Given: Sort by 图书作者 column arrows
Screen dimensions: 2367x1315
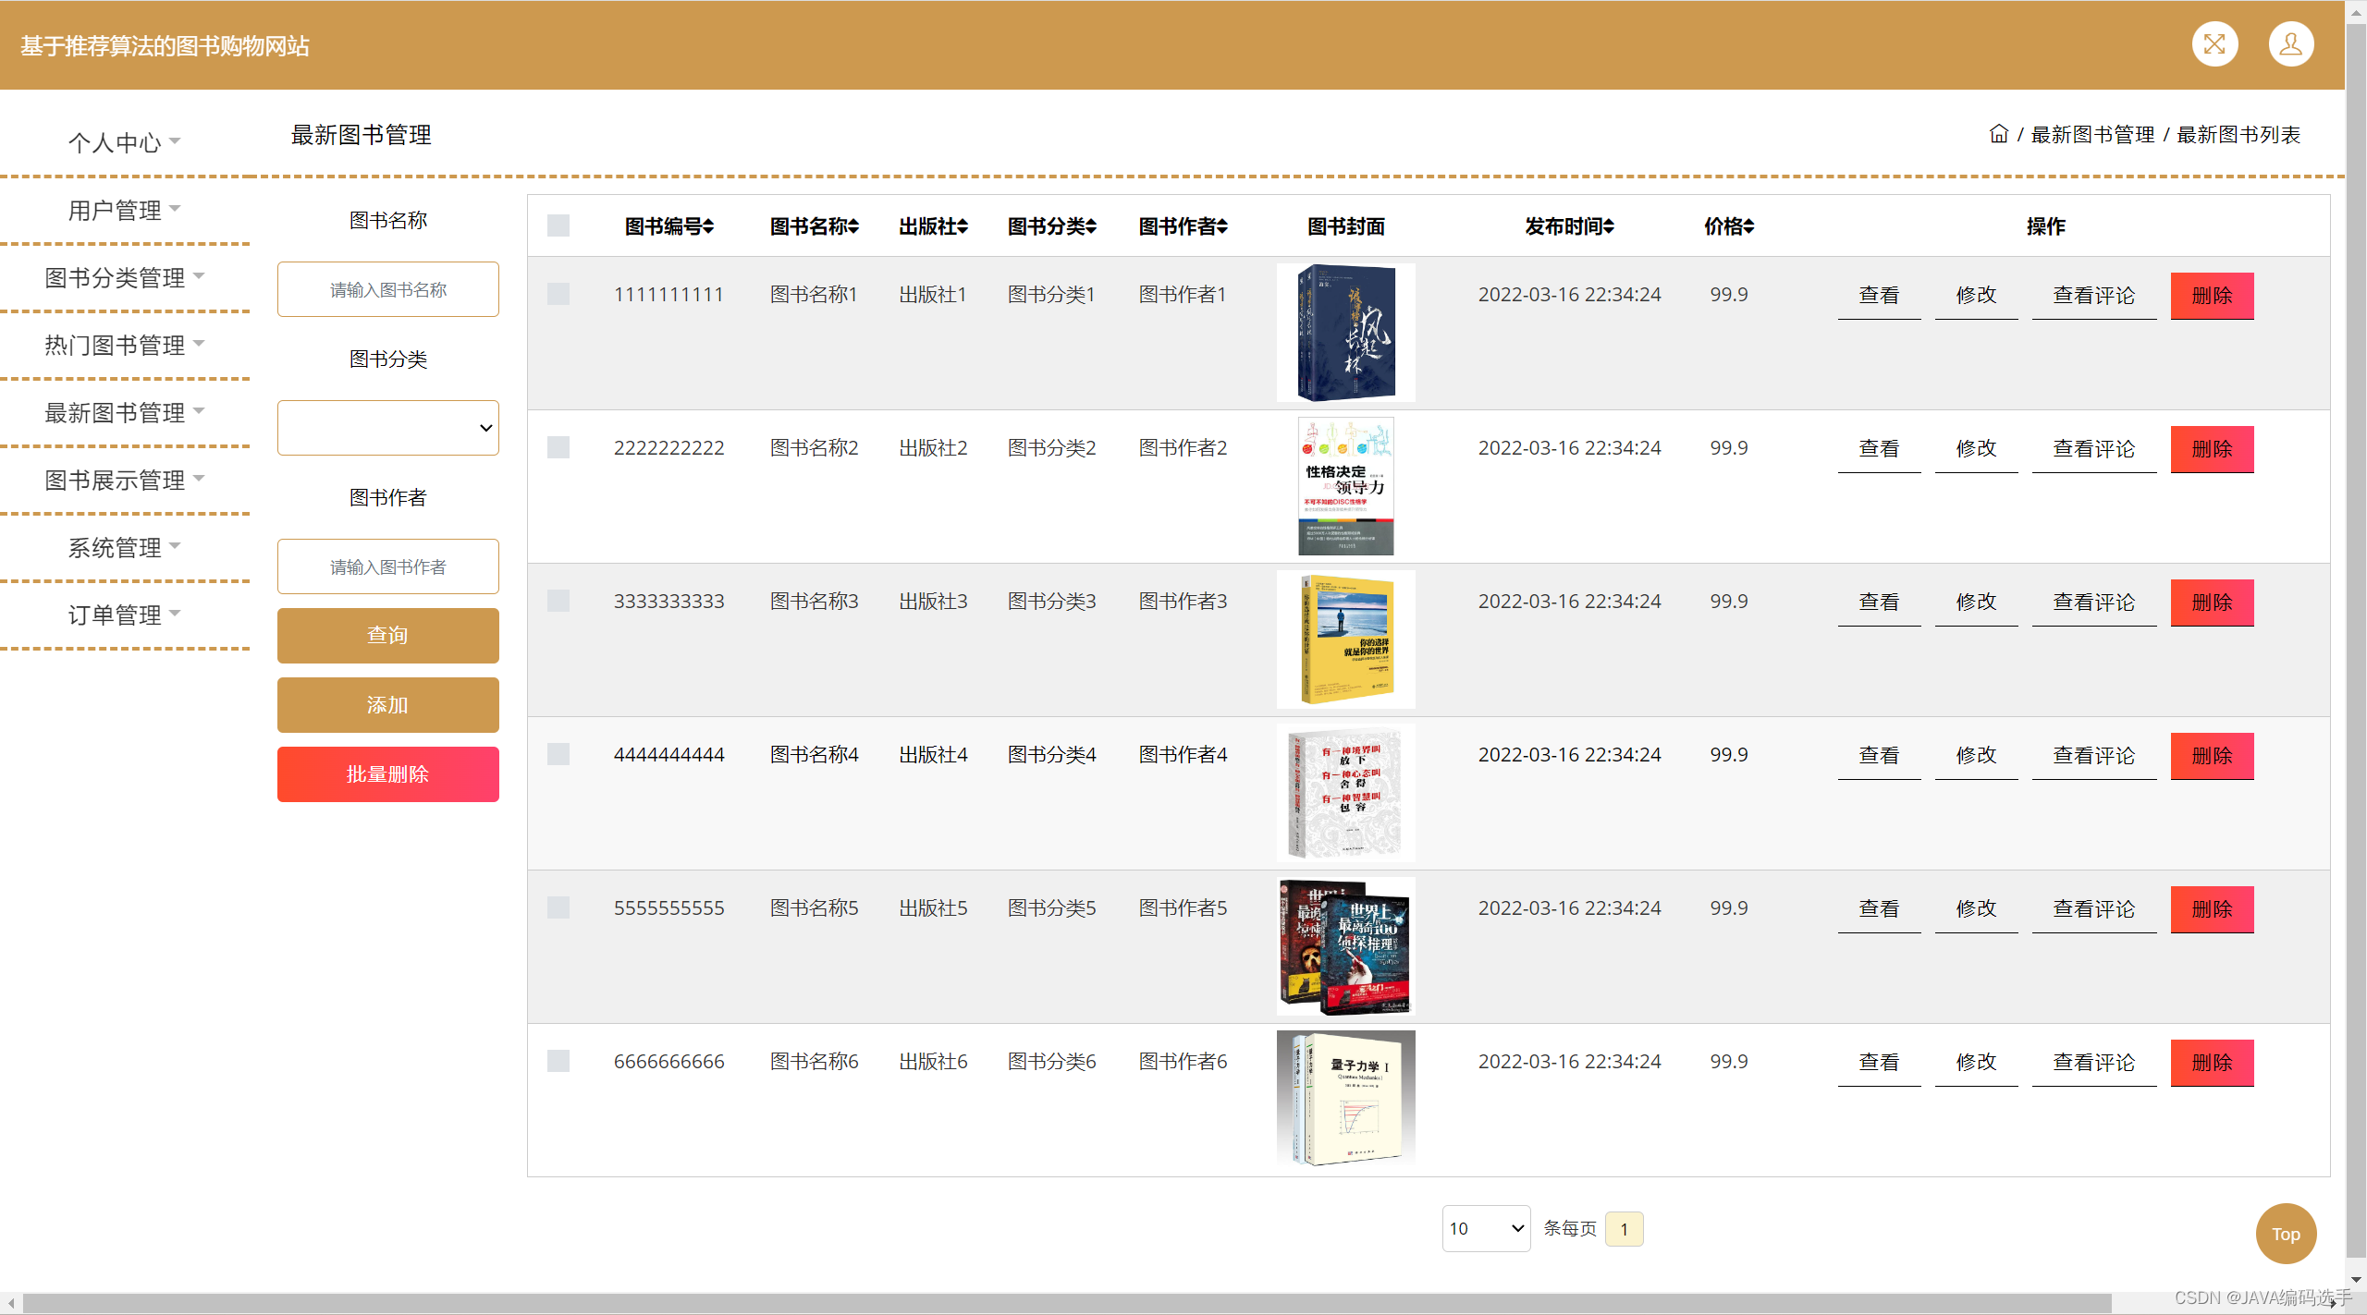Looking at the screenshot, I should click(x=1222, y=226).
